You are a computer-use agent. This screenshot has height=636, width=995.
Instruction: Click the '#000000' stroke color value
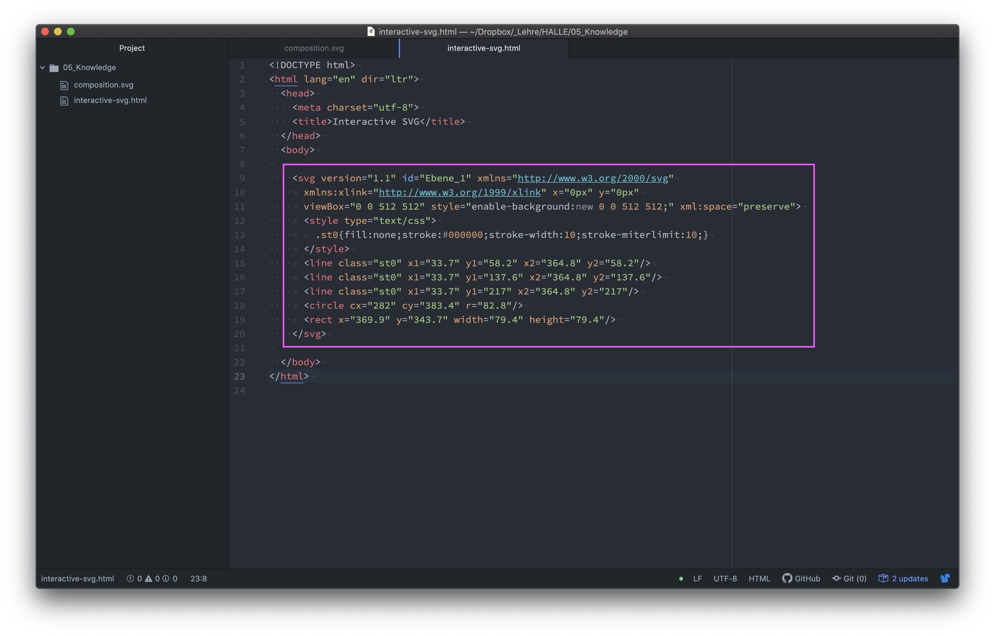[x=462, y=235]
